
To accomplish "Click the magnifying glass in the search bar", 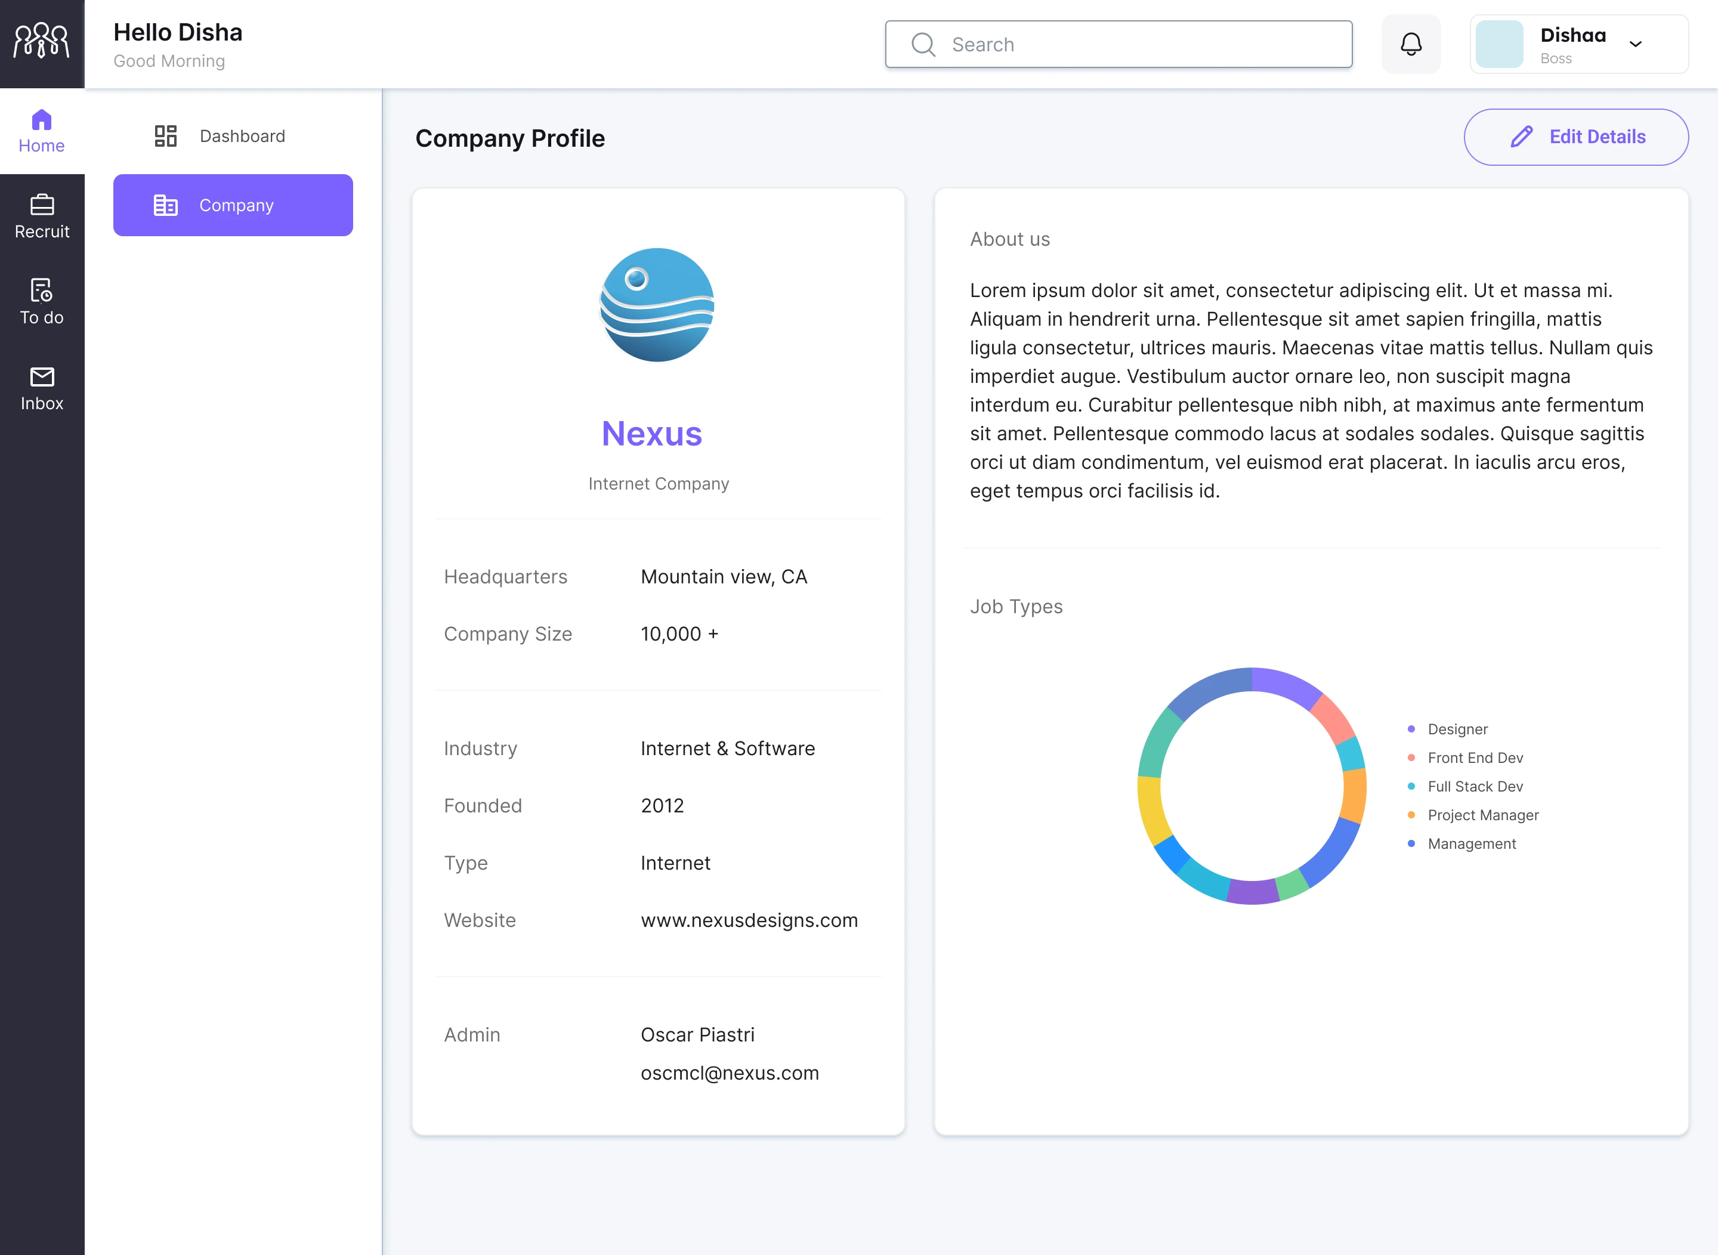I will 922,45.
